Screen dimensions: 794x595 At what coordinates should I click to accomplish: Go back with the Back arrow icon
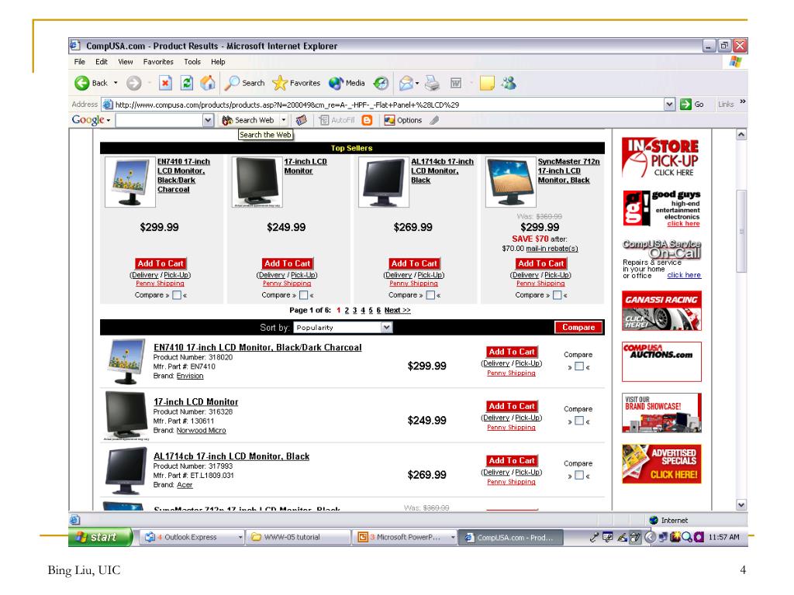81,83
